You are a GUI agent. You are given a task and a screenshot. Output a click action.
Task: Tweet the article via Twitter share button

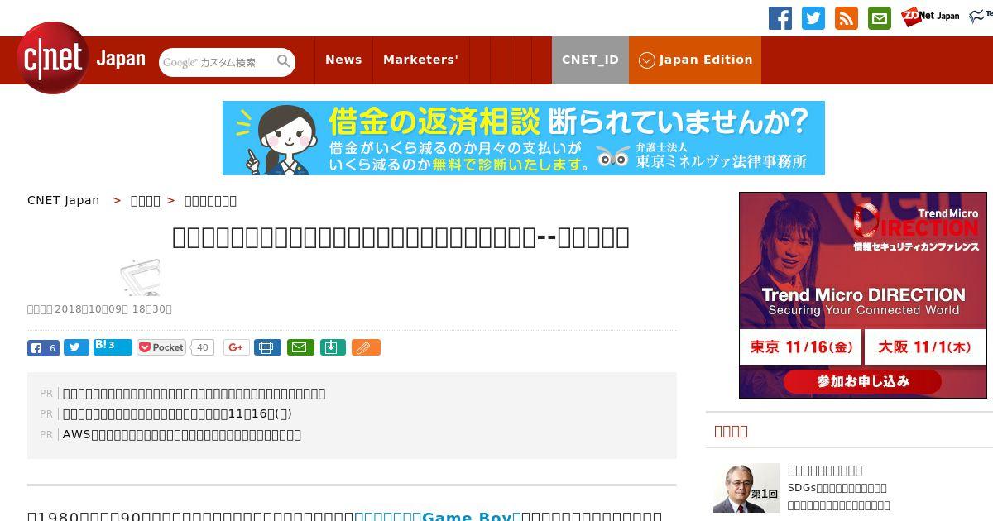pyautogui.click(x=76, y=348)
